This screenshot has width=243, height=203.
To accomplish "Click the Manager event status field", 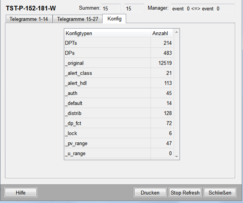I will point(202,8).
